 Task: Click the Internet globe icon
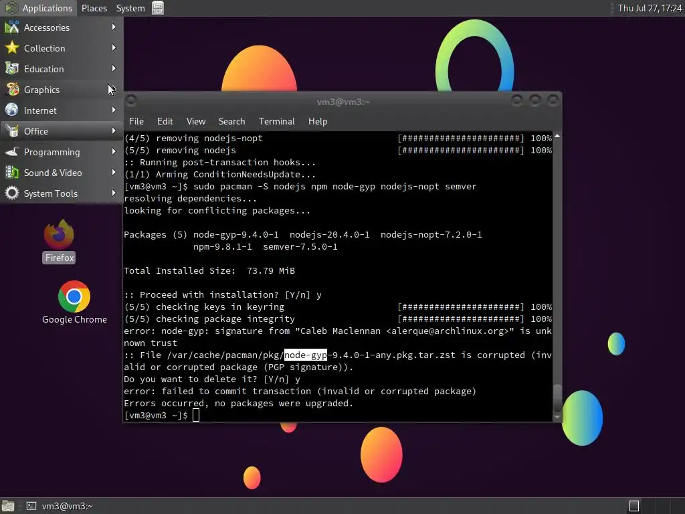pos(12,110)
